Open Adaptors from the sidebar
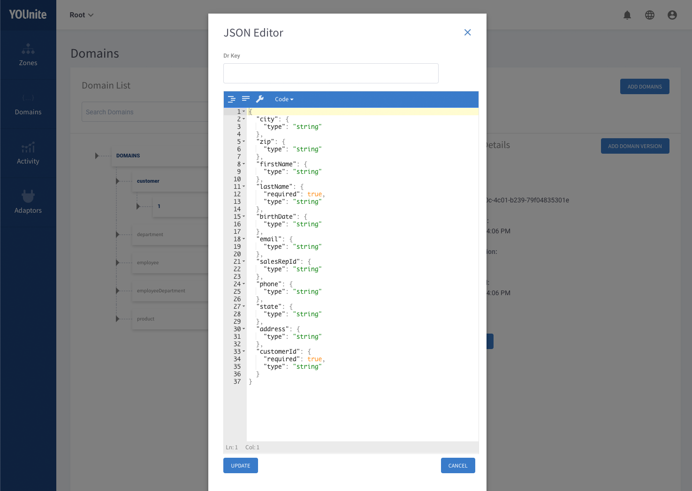This screenshot has height=491, width=692. (28, 202)
